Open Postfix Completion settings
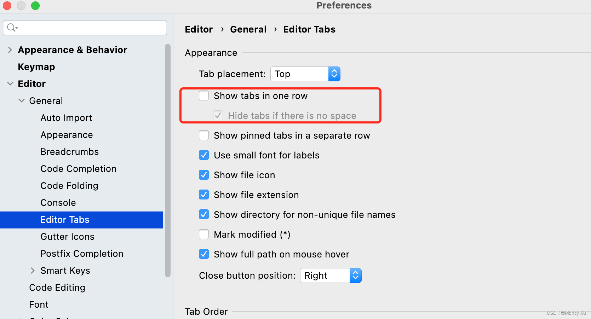591x319 pixels. (x=82, y=254)
